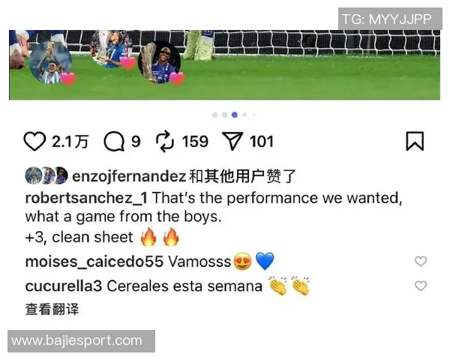This screenshot has height=360, width=450.
Task: Open the moises_caicedo55 profile
Action: point(94,262)
